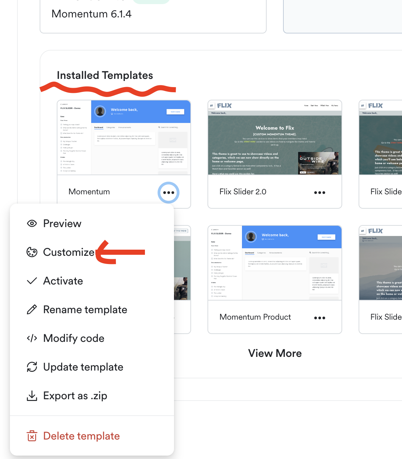Click the Momentum Product template name
This screenshot has height=459, width=402.
(255, 317)
